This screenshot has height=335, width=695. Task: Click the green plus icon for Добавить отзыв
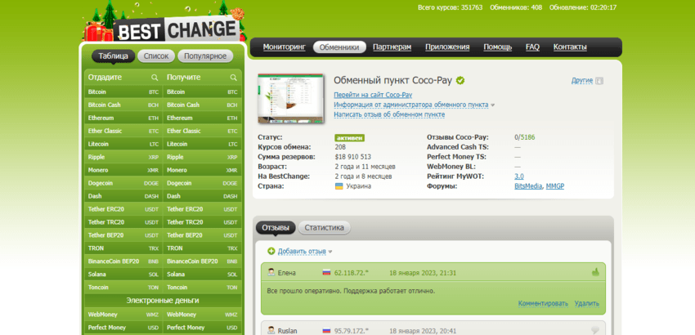(x=271, y=252)
